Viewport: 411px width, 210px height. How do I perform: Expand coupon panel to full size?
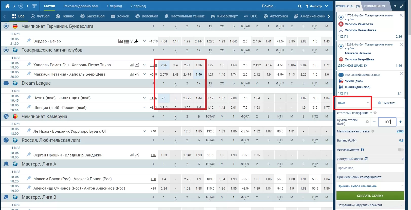pos(402,6)
